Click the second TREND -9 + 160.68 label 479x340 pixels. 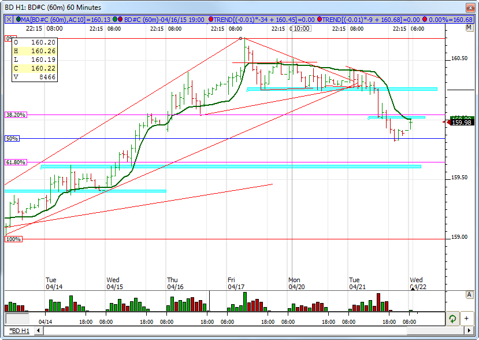pos(371,20)
